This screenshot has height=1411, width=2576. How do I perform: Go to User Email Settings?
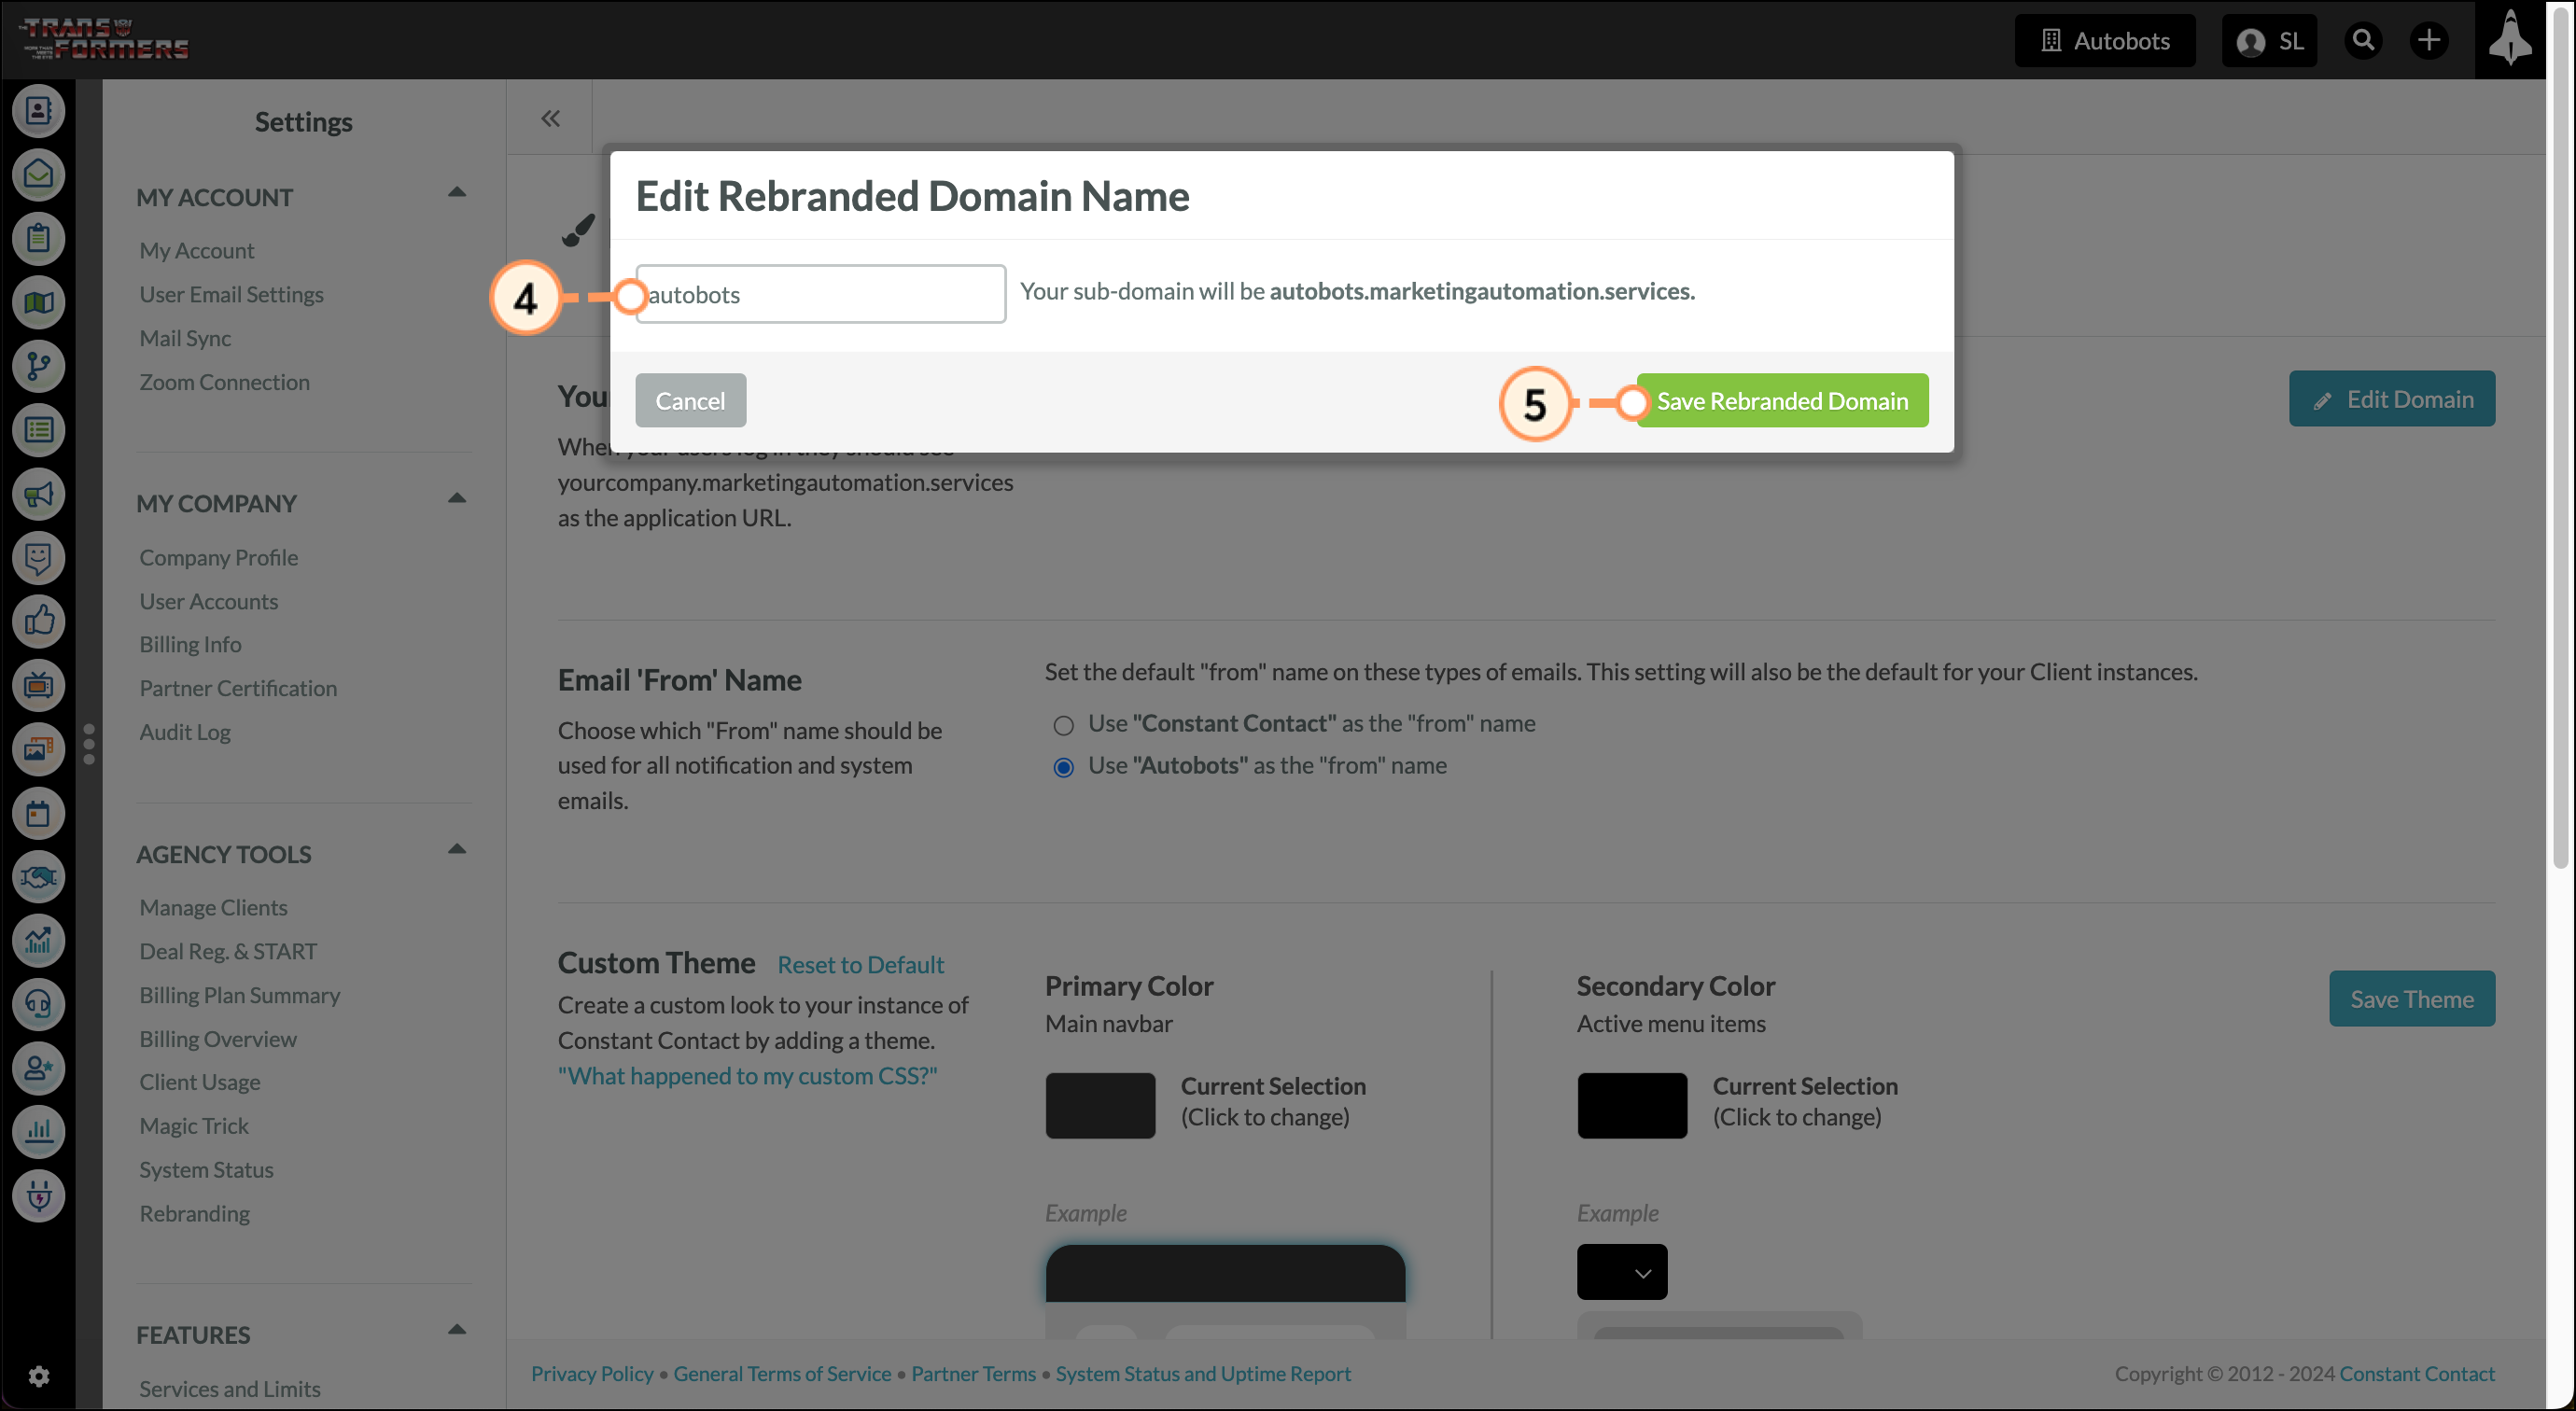231,294
